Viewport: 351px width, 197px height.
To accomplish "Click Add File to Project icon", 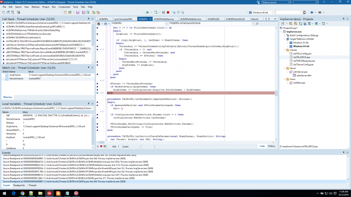I will [x=94, y=13].
